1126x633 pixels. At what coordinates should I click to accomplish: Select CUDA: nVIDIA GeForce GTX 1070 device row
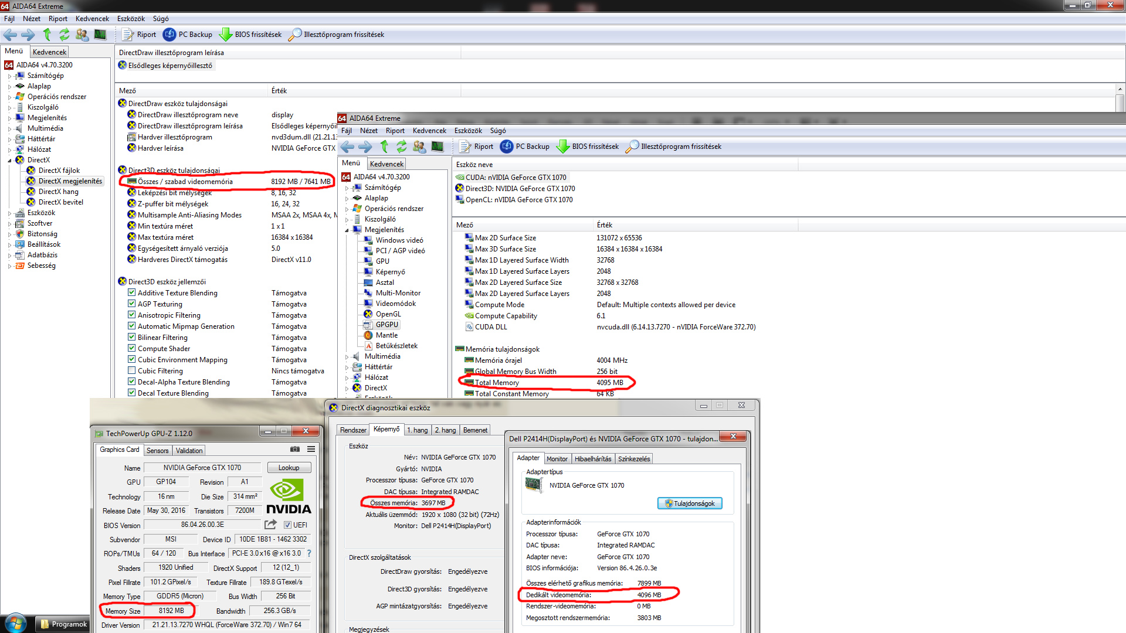tap(511, 177)
